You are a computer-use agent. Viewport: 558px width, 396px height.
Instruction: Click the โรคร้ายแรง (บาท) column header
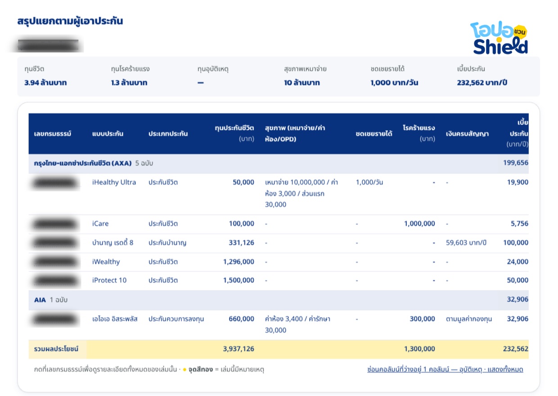point(419,133)
